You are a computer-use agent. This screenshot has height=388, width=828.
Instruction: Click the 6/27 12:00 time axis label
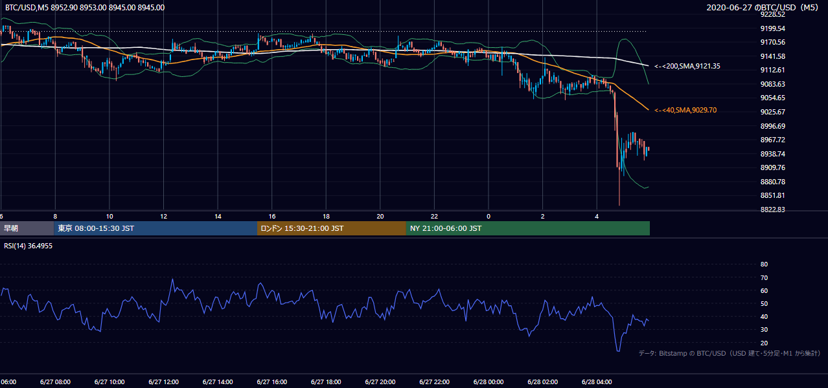pos(163,382)
